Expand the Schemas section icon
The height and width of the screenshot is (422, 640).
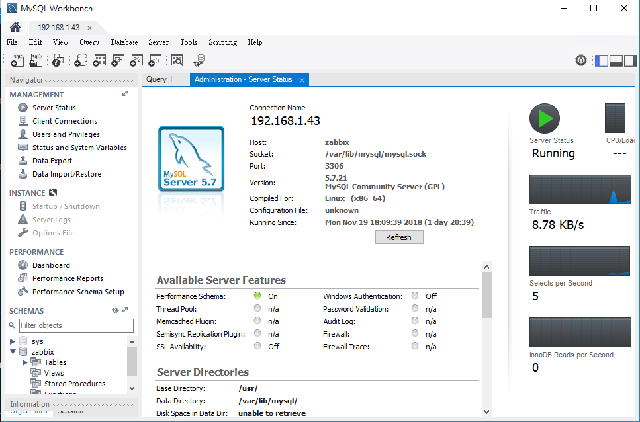[x=125, y=310]
